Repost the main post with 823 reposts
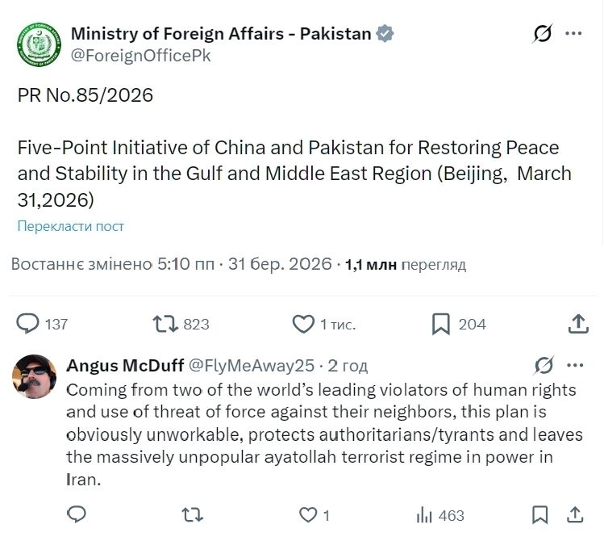The height and width of the screenshot is (537, 604). click(x=165, y=324)
